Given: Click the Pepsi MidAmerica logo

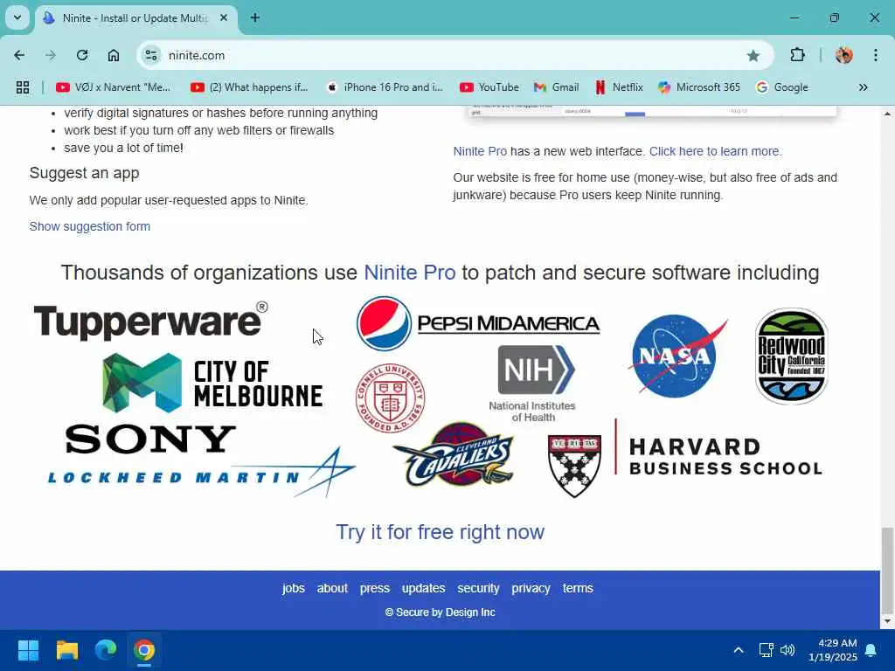Looking at the screenshot, I should click(478, 323).
